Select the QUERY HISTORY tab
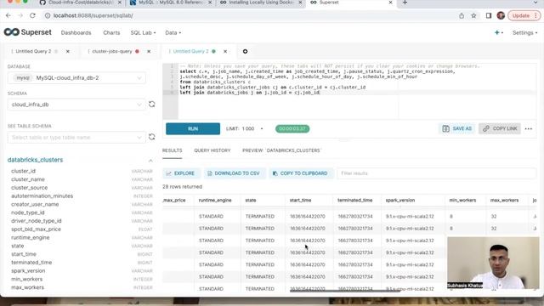544x306 pixels. 212,150
